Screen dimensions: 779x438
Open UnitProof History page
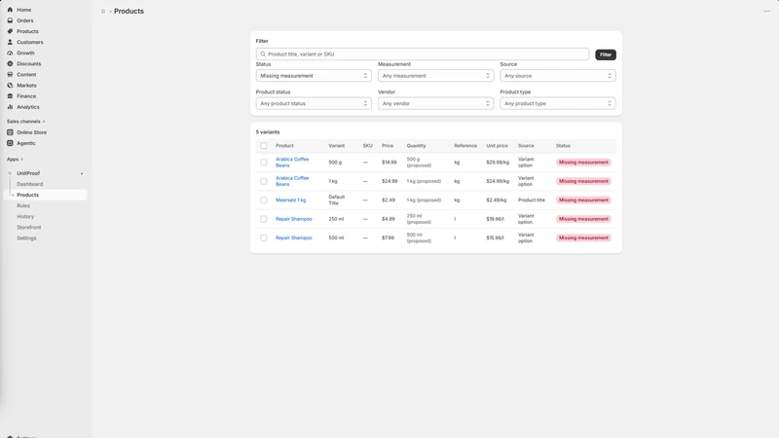point(25,216)
